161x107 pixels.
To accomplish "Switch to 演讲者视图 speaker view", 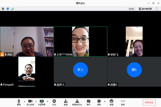I will click(145, 9).
